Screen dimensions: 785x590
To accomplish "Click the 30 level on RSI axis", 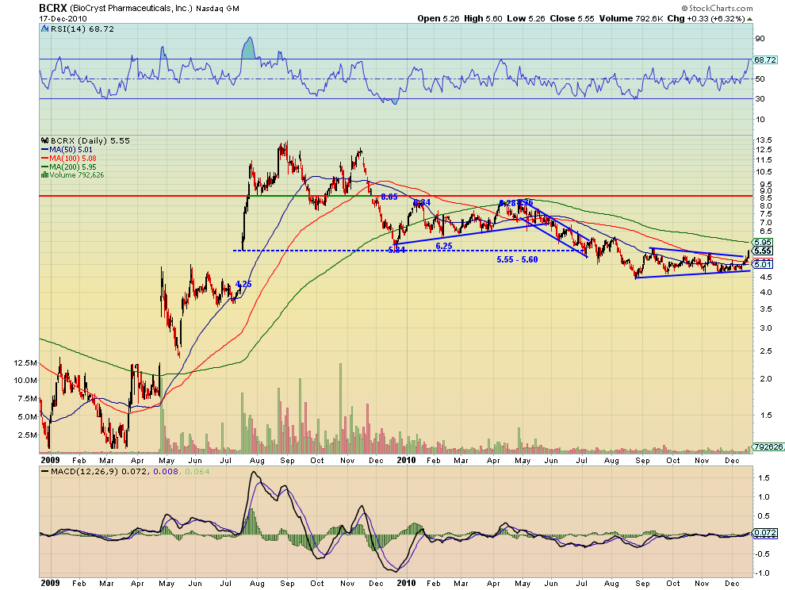I will pos(760,98).
